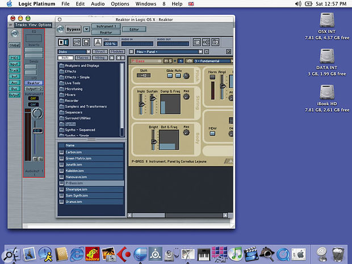Switch to the Macros tab in browser

82,58
